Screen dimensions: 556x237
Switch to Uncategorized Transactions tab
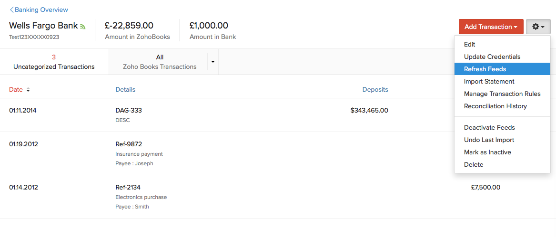54,62
